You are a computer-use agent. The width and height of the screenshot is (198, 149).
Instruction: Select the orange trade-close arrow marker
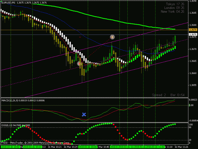click(x=112, y=37)
